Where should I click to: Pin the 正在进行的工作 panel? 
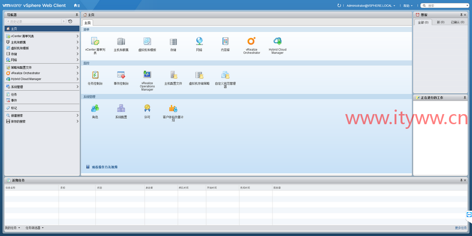(x=465, y=98)
